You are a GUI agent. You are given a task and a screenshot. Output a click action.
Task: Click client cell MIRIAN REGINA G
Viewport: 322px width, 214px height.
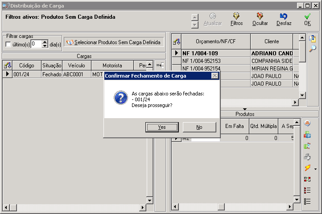click(272, 68)
